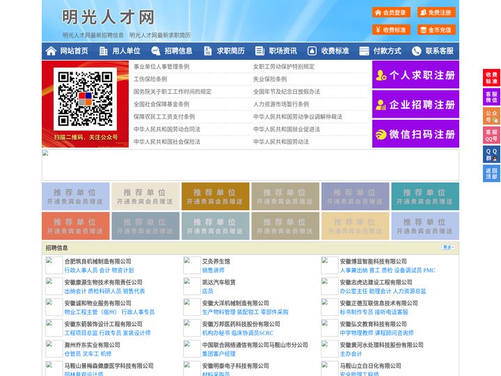
Task: Open the dark blue QQ群 side widget
Action: point(491,155)
